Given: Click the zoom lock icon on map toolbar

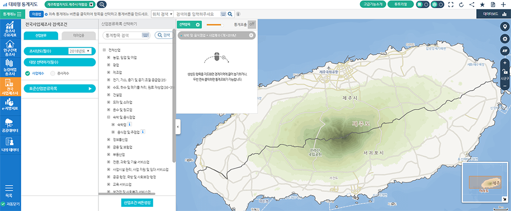Looking at the screenshot, I should [505, 71].
